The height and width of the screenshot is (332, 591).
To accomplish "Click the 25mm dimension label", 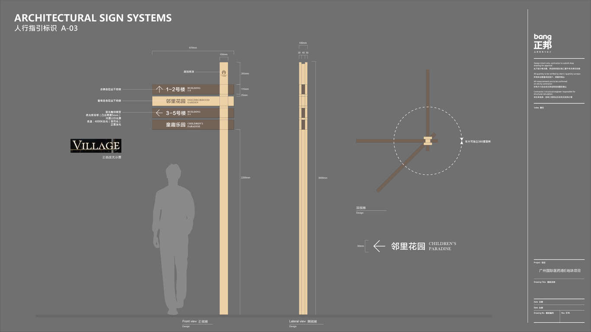I will click(x=244, y=95).
